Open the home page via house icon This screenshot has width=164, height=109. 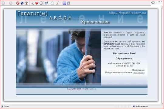[x=27, y=3]
